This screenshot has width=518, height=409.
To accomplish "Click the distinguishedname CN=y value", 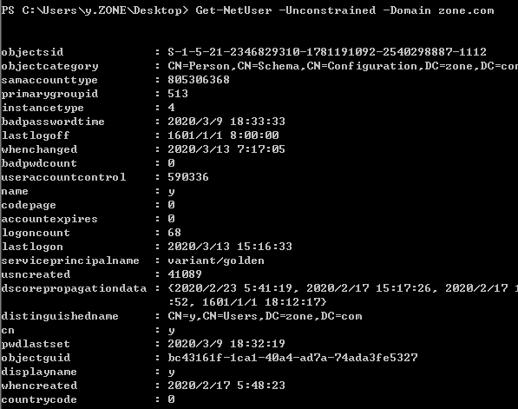I will [265, 316].
